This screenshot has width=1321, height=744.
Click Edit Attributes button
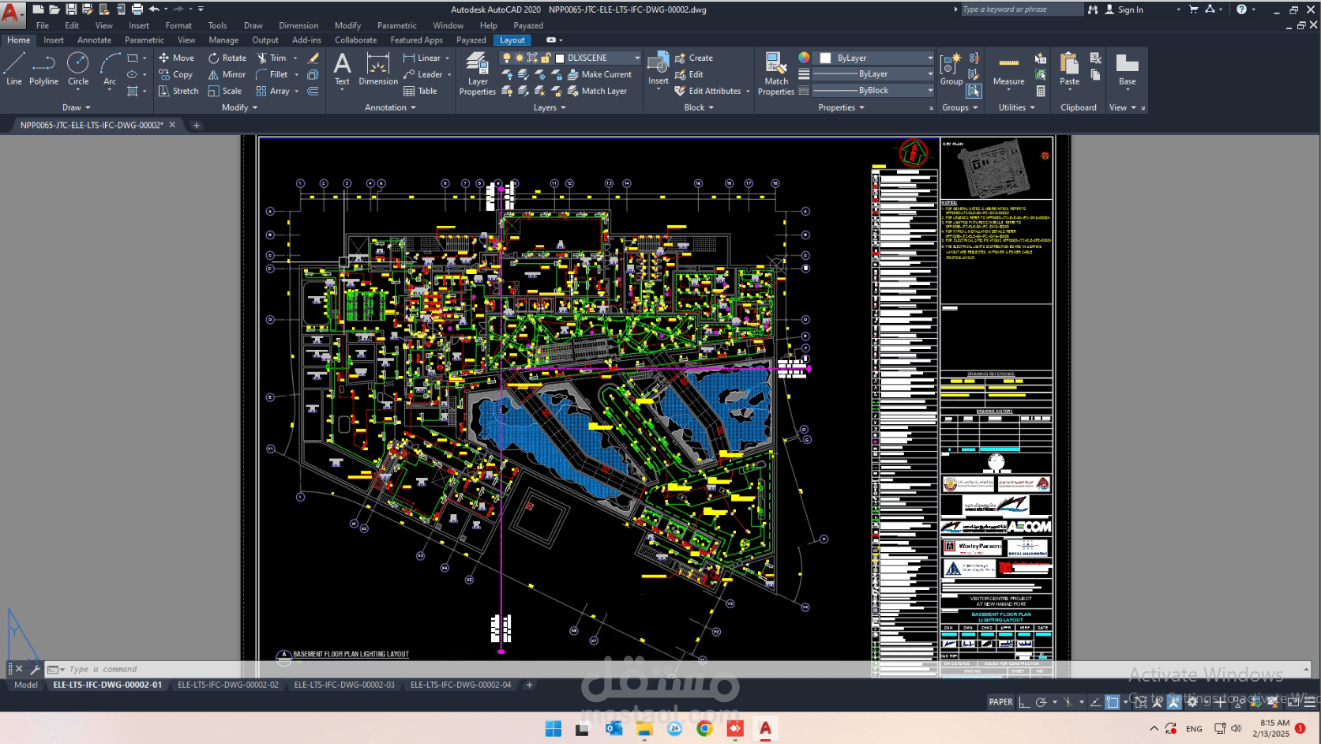[x=708, y=91]
